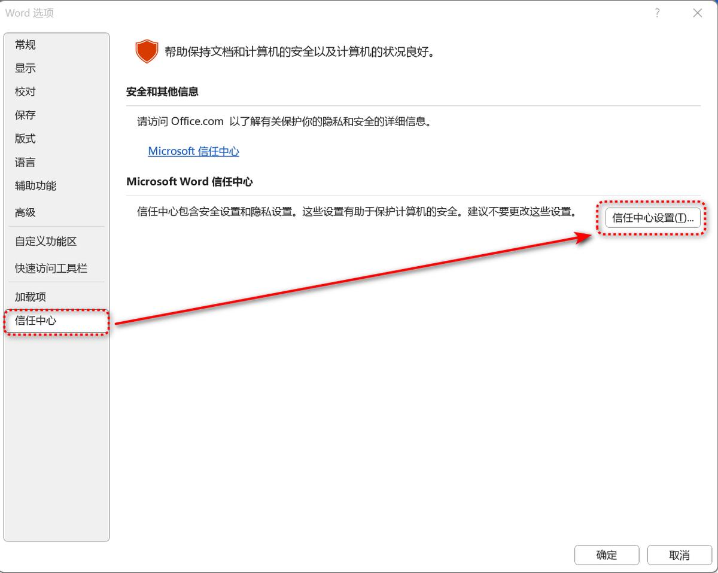Open the 辅助功能 category

56,186
